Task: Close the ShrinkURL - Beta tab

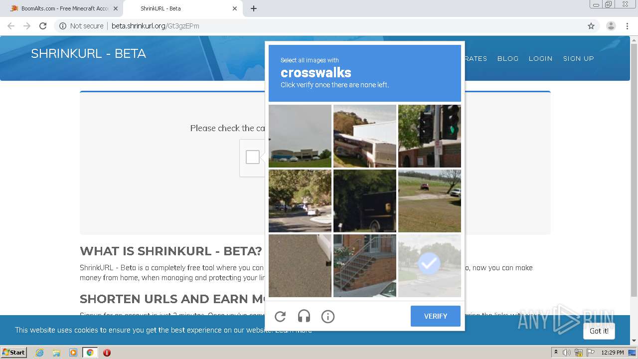Action: (235, 8)
